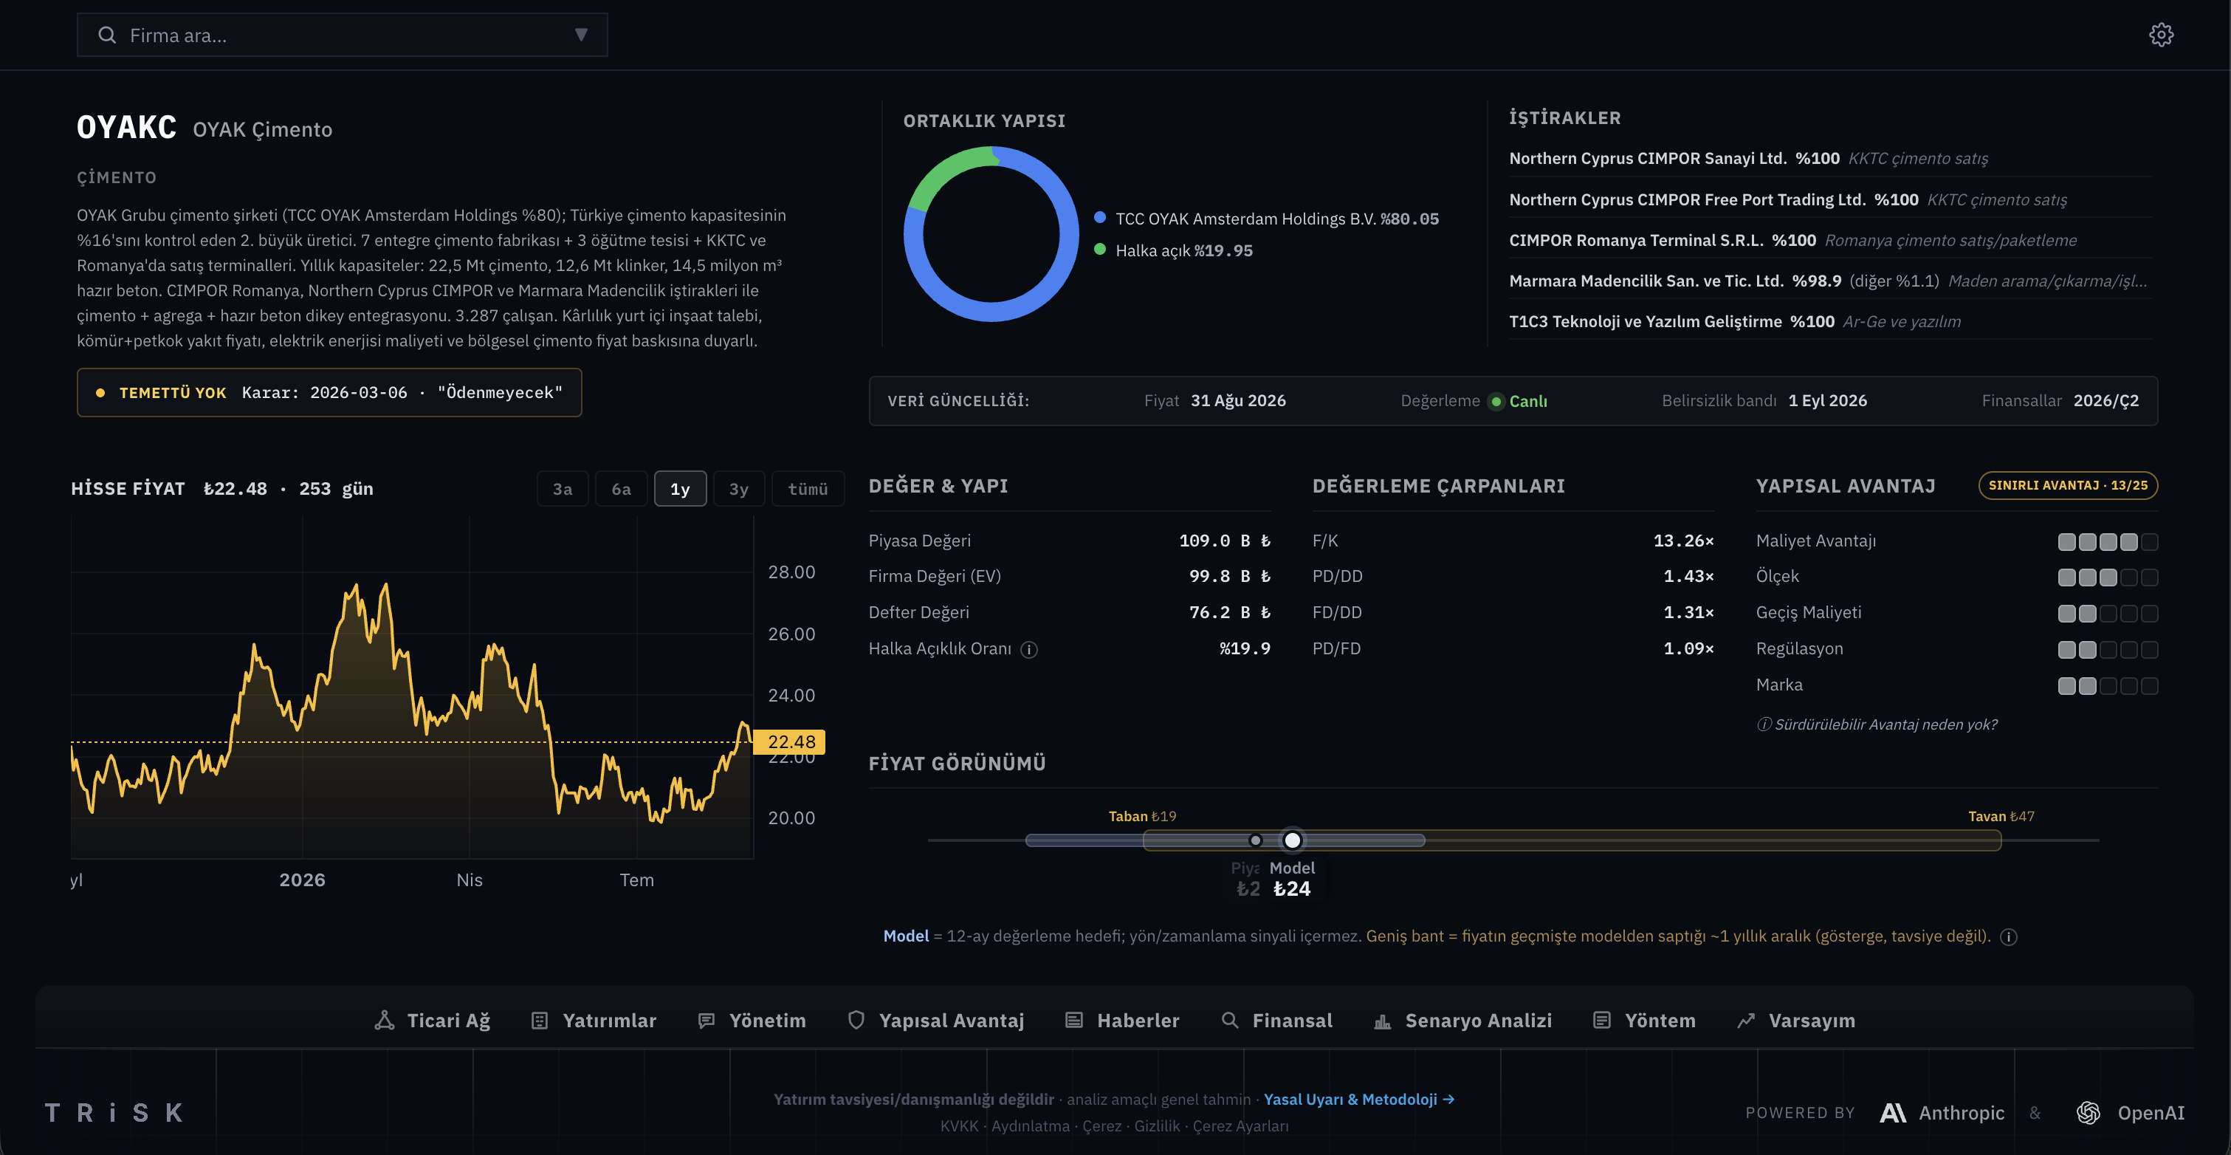Open the settings gear icon
2231x1155 pixels.
(x=2161, y=35)
